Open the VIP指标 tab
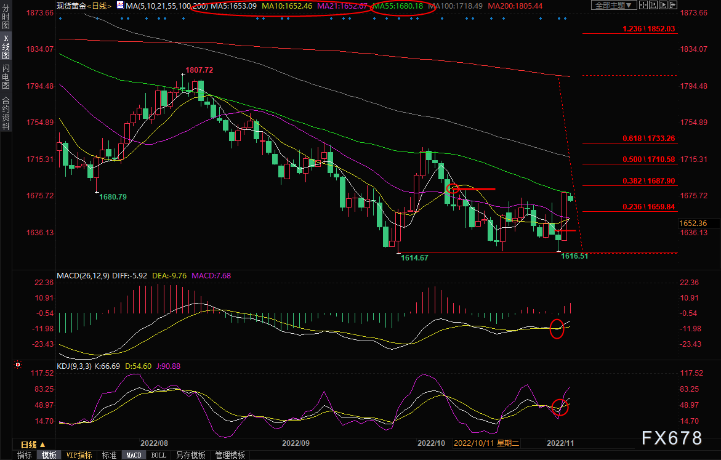 point(79,455)
